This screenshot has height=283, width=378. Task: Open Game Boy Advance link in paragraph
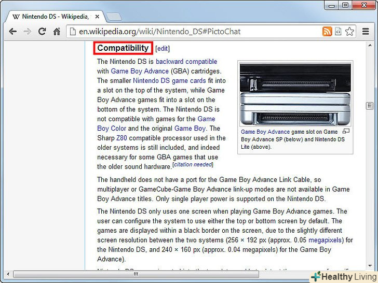tap(140, 71)
